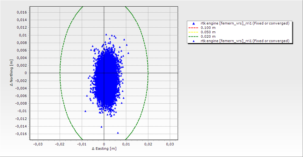Select the 0.050 m legend label
The image size is (303, 157).
point(208,32)
